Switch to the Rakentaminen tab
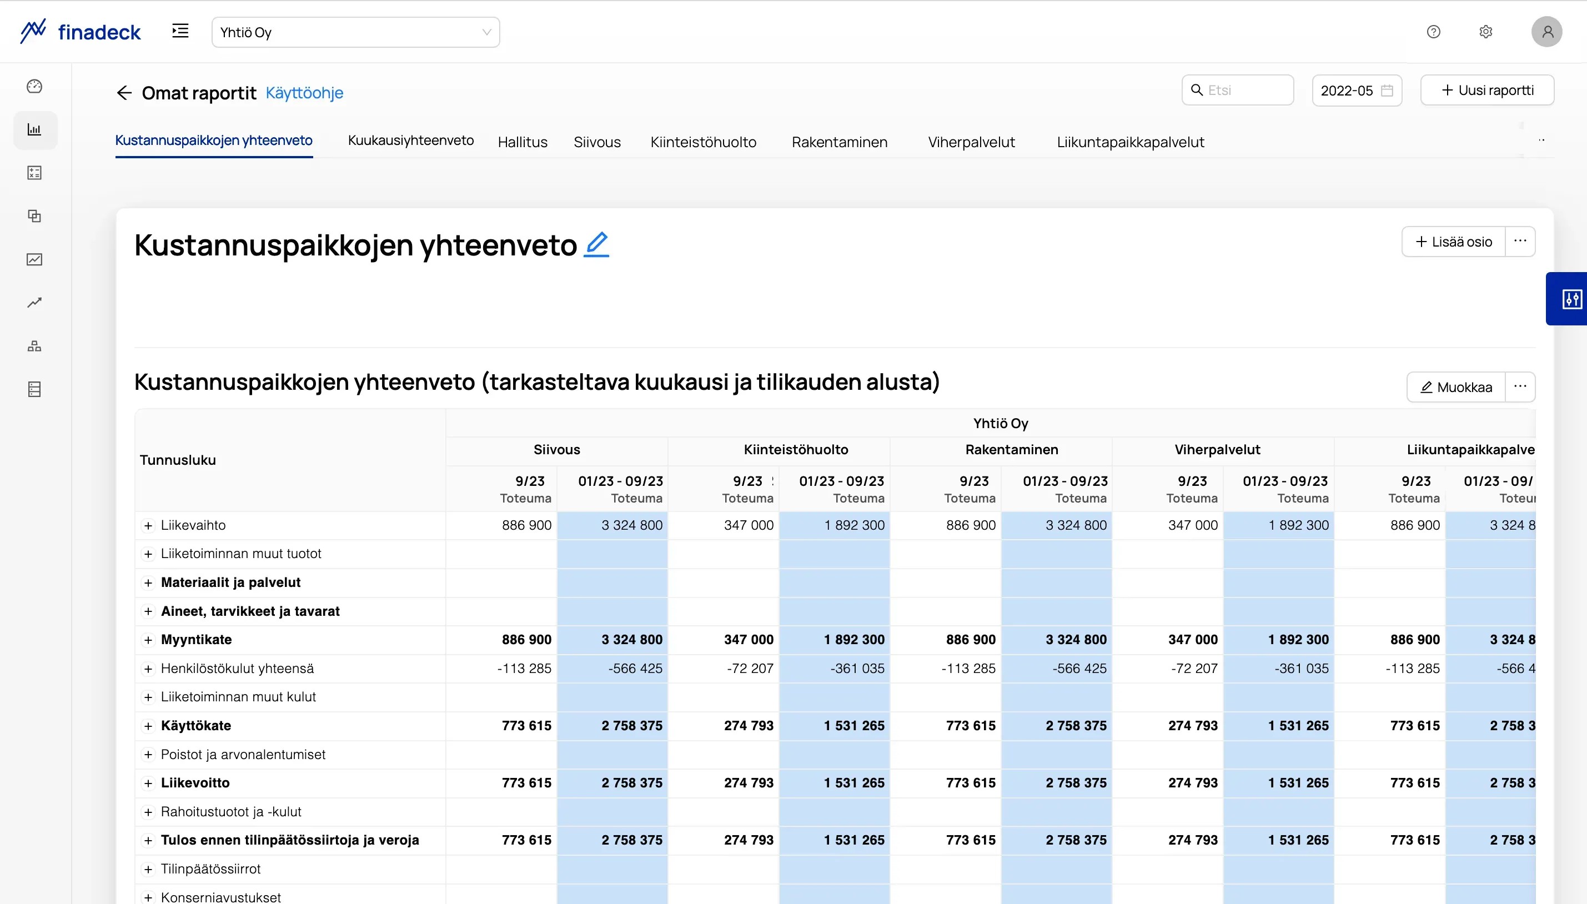The height and width of the screenshot is (904, 1587). coord(840,142)
